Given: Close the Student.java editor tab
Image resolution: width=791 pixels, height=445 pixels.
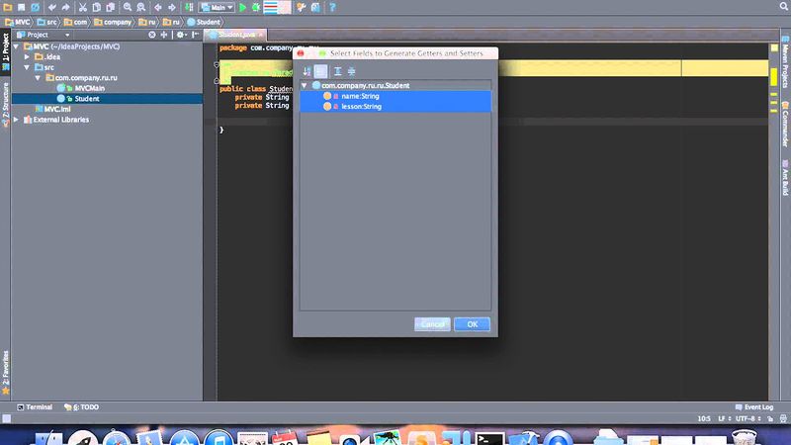Looking at the screenshot, I should pyautogui.click(x=261, y=35).
